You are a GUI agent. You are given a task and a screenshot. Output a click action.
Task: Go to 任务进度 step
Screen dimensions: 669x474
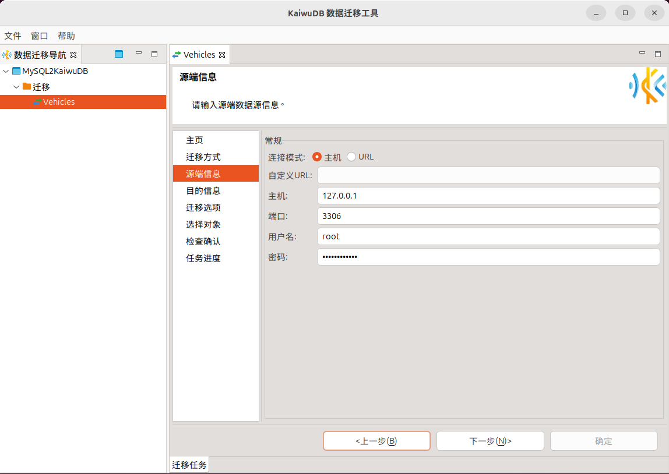pyautogui.click(x=216, y=258)
